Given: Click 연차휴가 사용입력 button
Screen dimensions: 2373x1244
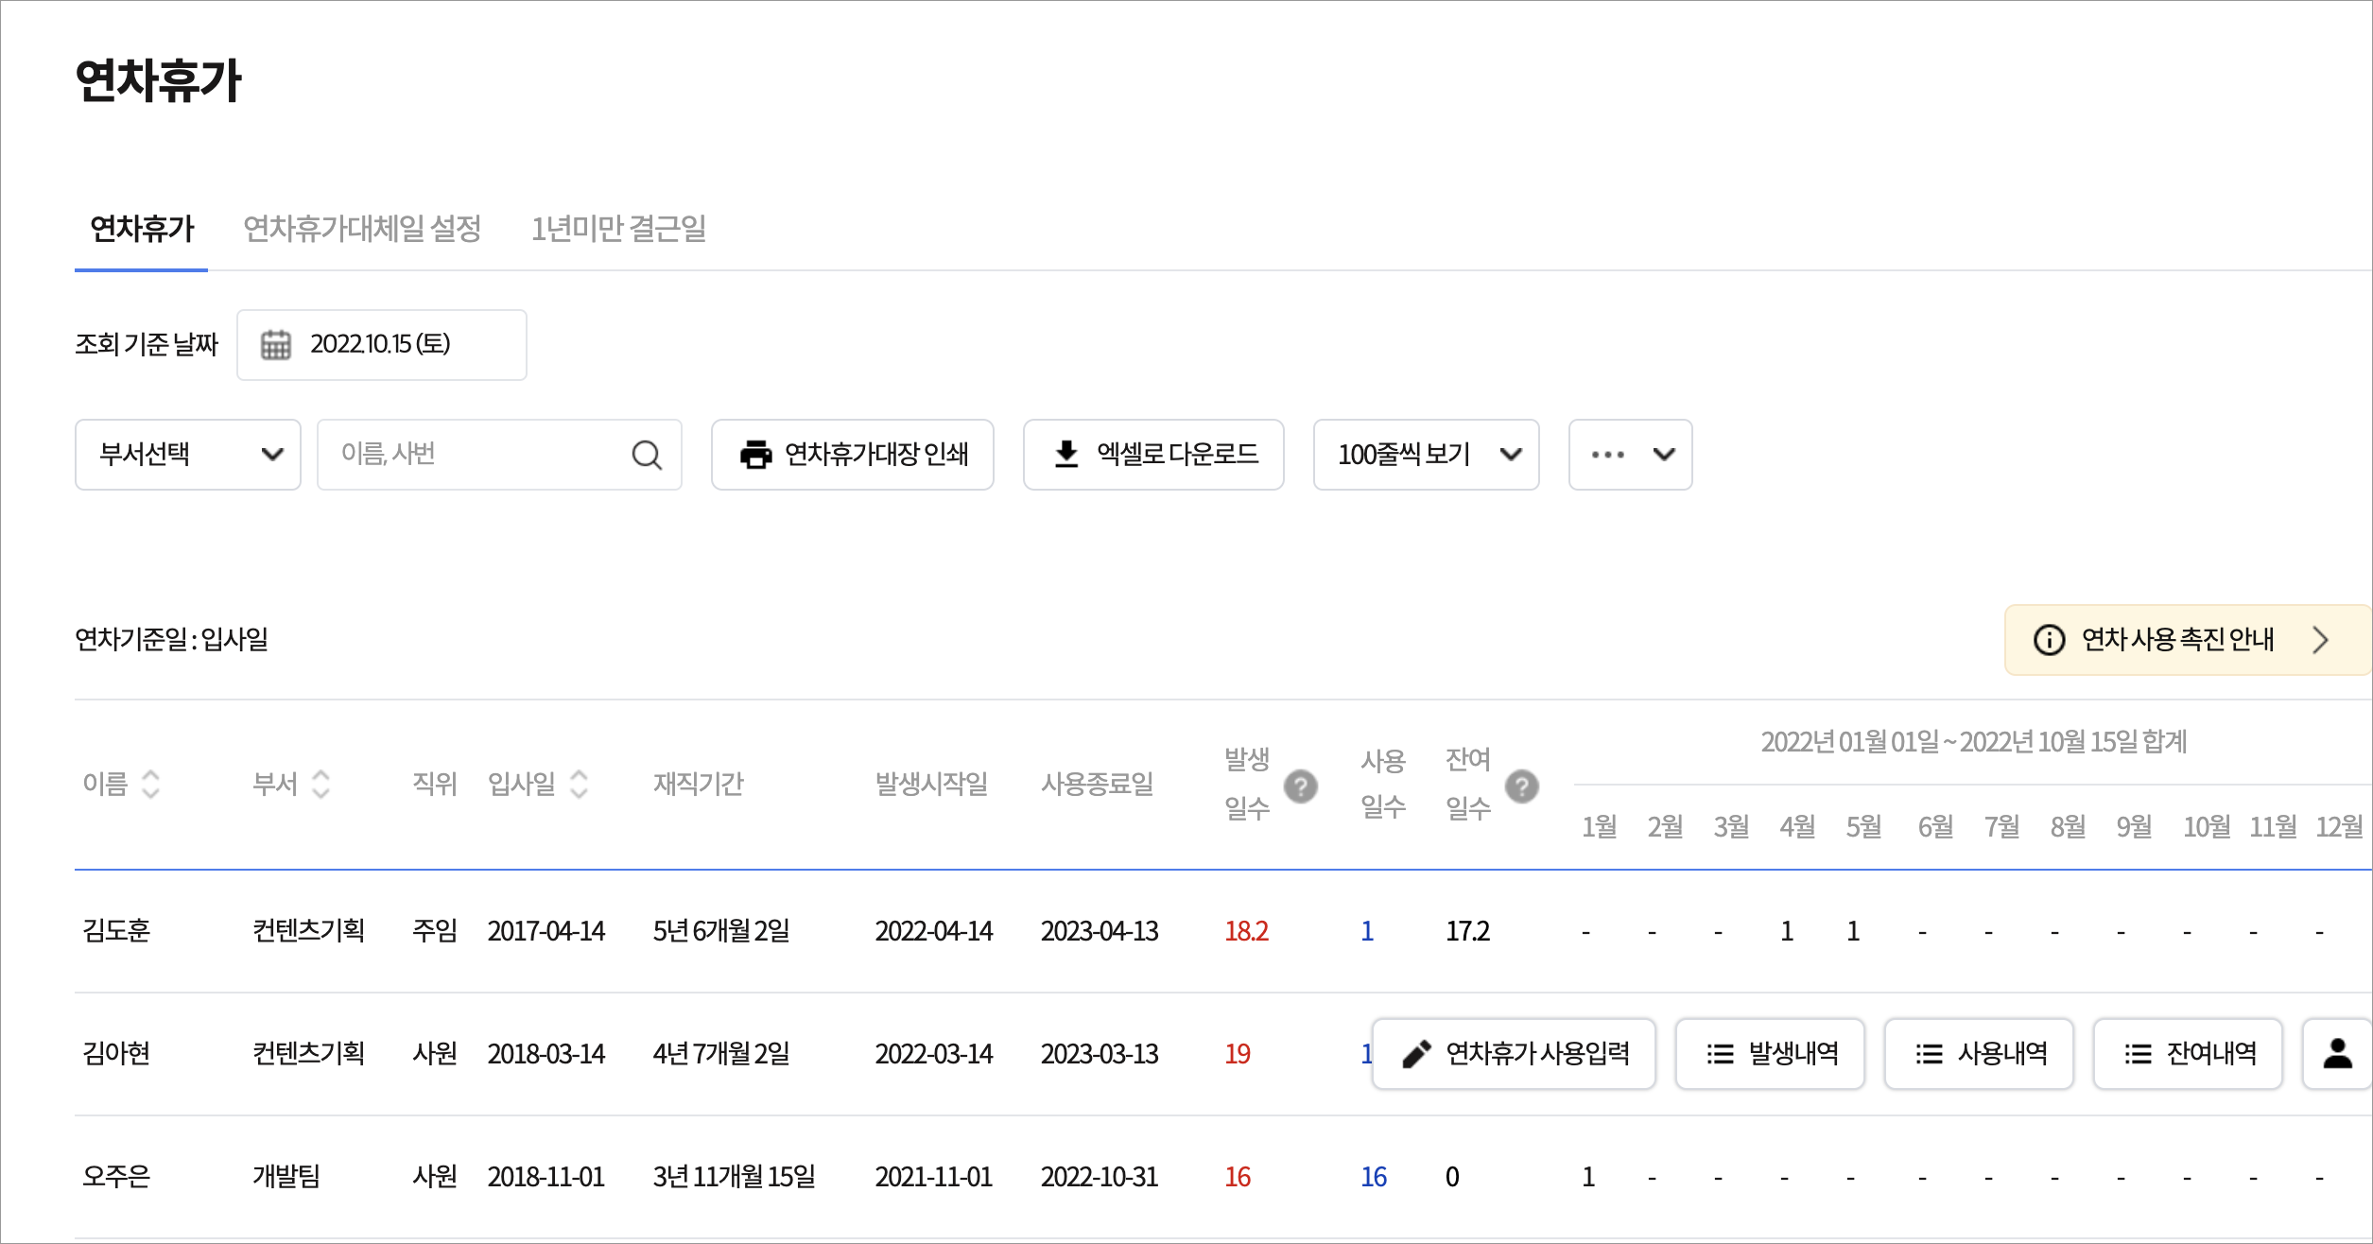Looking at the screenshot, I should (1514, 1053).
